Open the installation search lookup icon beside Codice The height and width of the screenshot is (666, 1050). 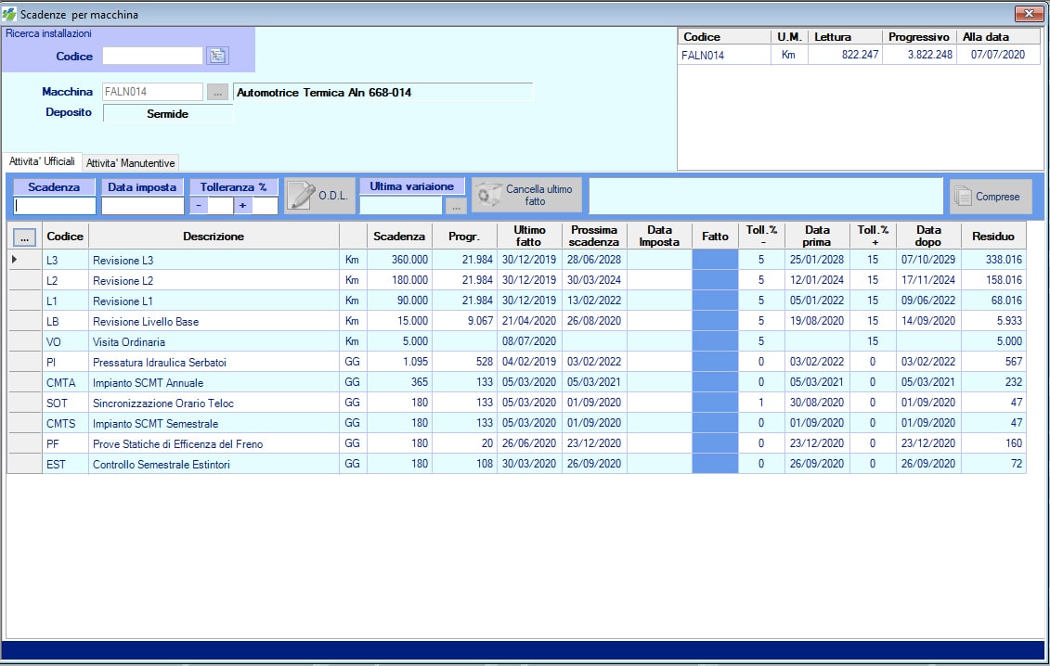pos(217,56)
